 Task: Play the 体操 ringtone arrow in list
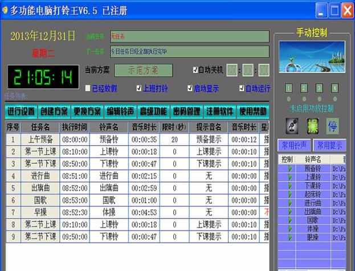click(x=290, y=229)
